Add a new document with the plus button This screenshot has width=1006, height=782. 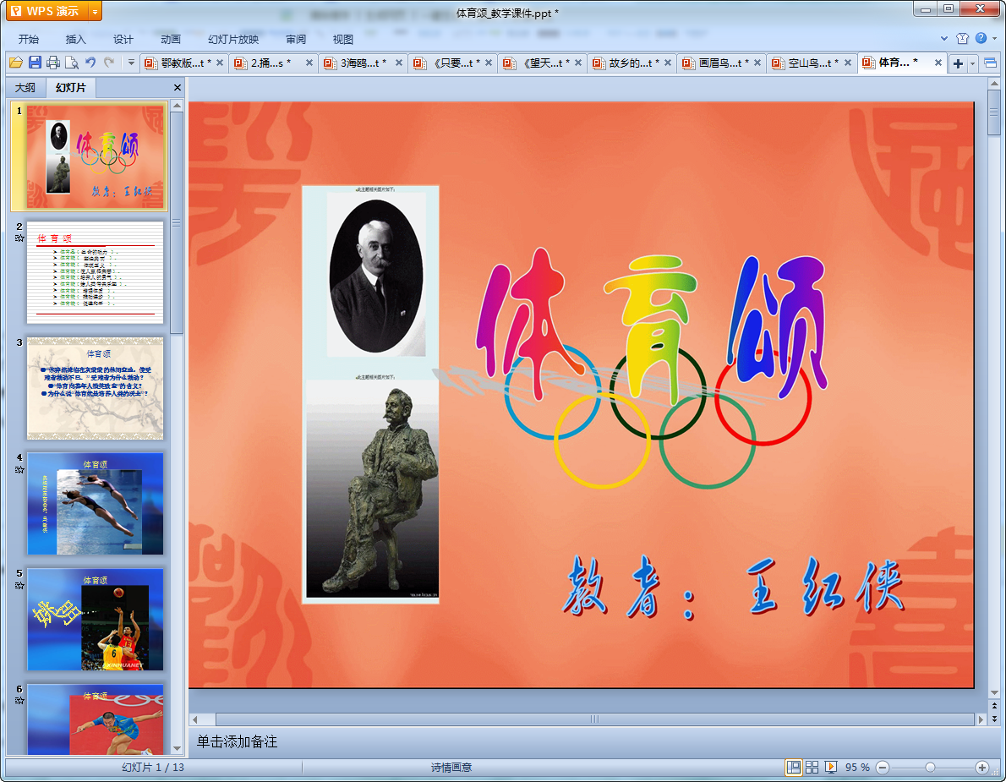pyautogui.click(x=958, y=63)
